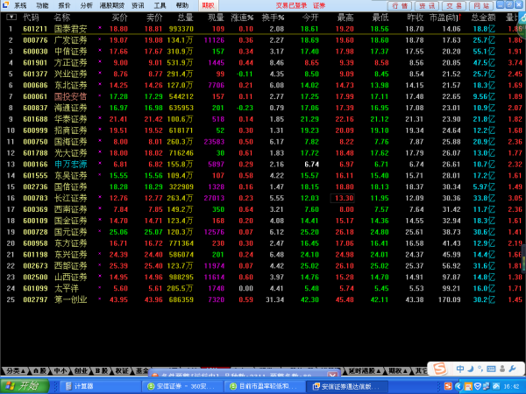The image size is (526, 394).
Task: Open the column selector dropdown before 代码
Action: pyautogui.click(x=11, y=17)
